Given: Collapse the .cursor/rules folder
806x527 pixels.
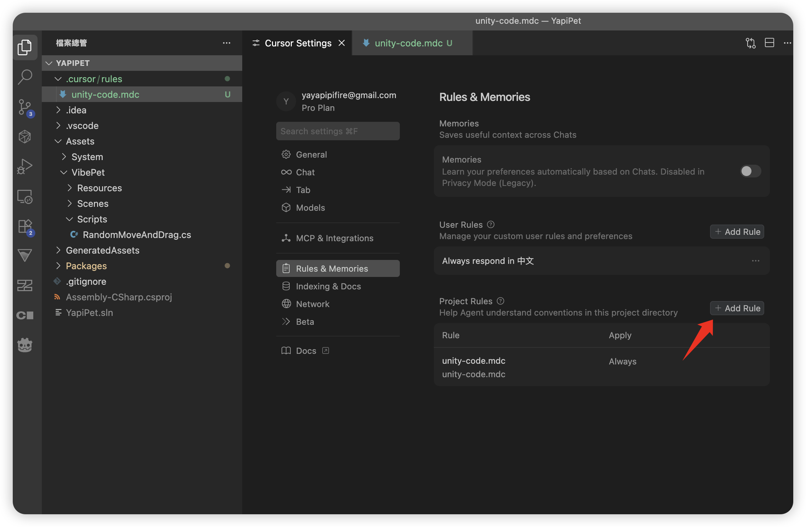Looking at the screenshot, I should click(58, 79).
